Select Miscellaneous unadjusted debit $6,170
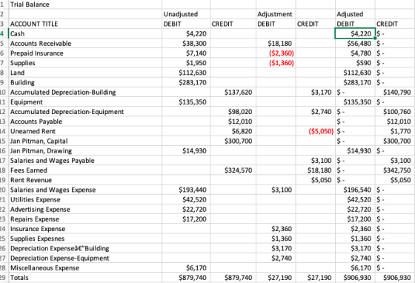Image resolution: width=415 pixels, height=283 pixels. pyautogui.click(x=186, y=268)
